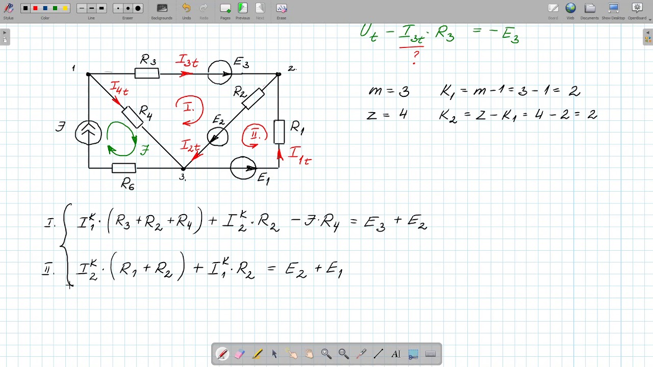Show the virtual keyboard

(x=431, y=354)
